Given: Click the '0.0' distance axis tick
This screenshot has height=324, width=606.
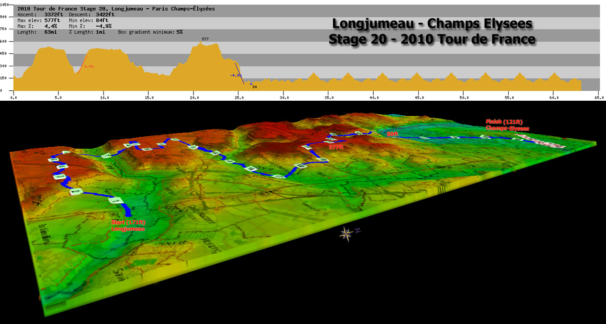Looking at the screenshot, I should coord(14,98).
